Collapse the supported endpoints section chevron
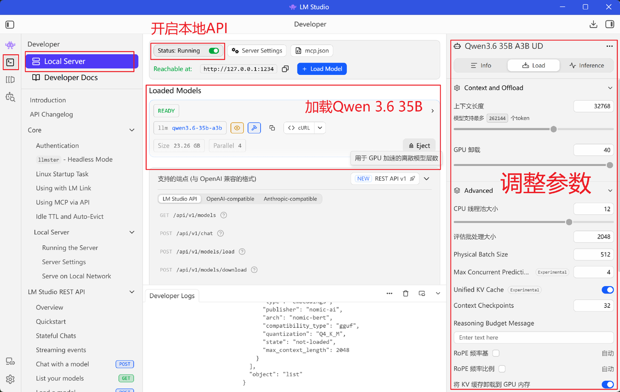The width and height of the screenshot is (620, 392). click(x=427, y=179)
